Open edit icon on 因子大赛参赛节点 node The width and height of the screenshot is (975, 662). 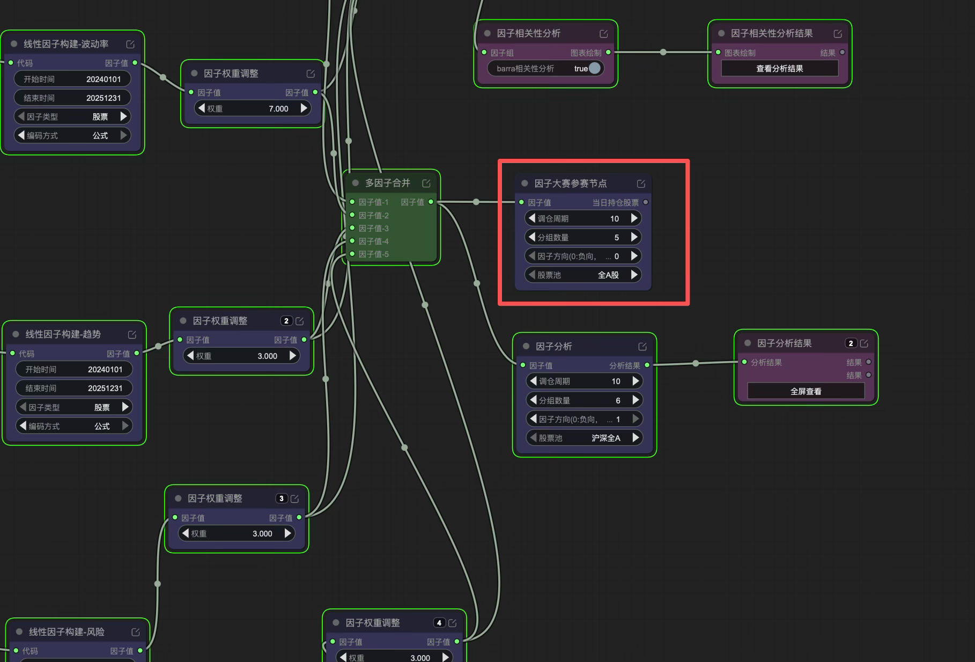tap(641, 183)
